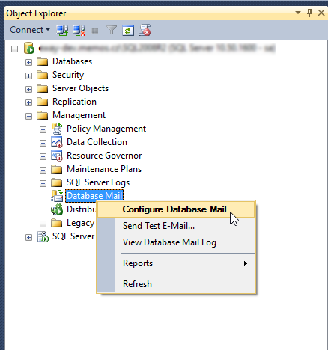The image size is (328, 350).
Task: Choose Send Test E-Mail... menu entry
Action: coord(176,226)
